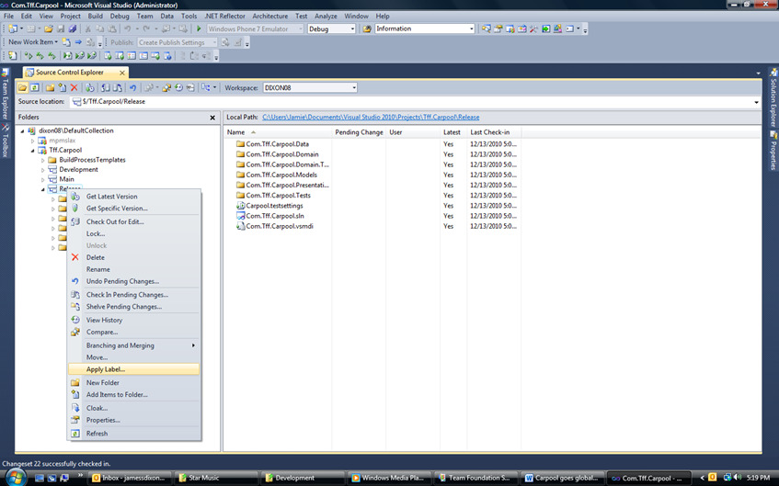This screenshot has width=779, height=486.
Task: Click the Check Out for Edit toolbar icon
Action: [x=106, y=88]
